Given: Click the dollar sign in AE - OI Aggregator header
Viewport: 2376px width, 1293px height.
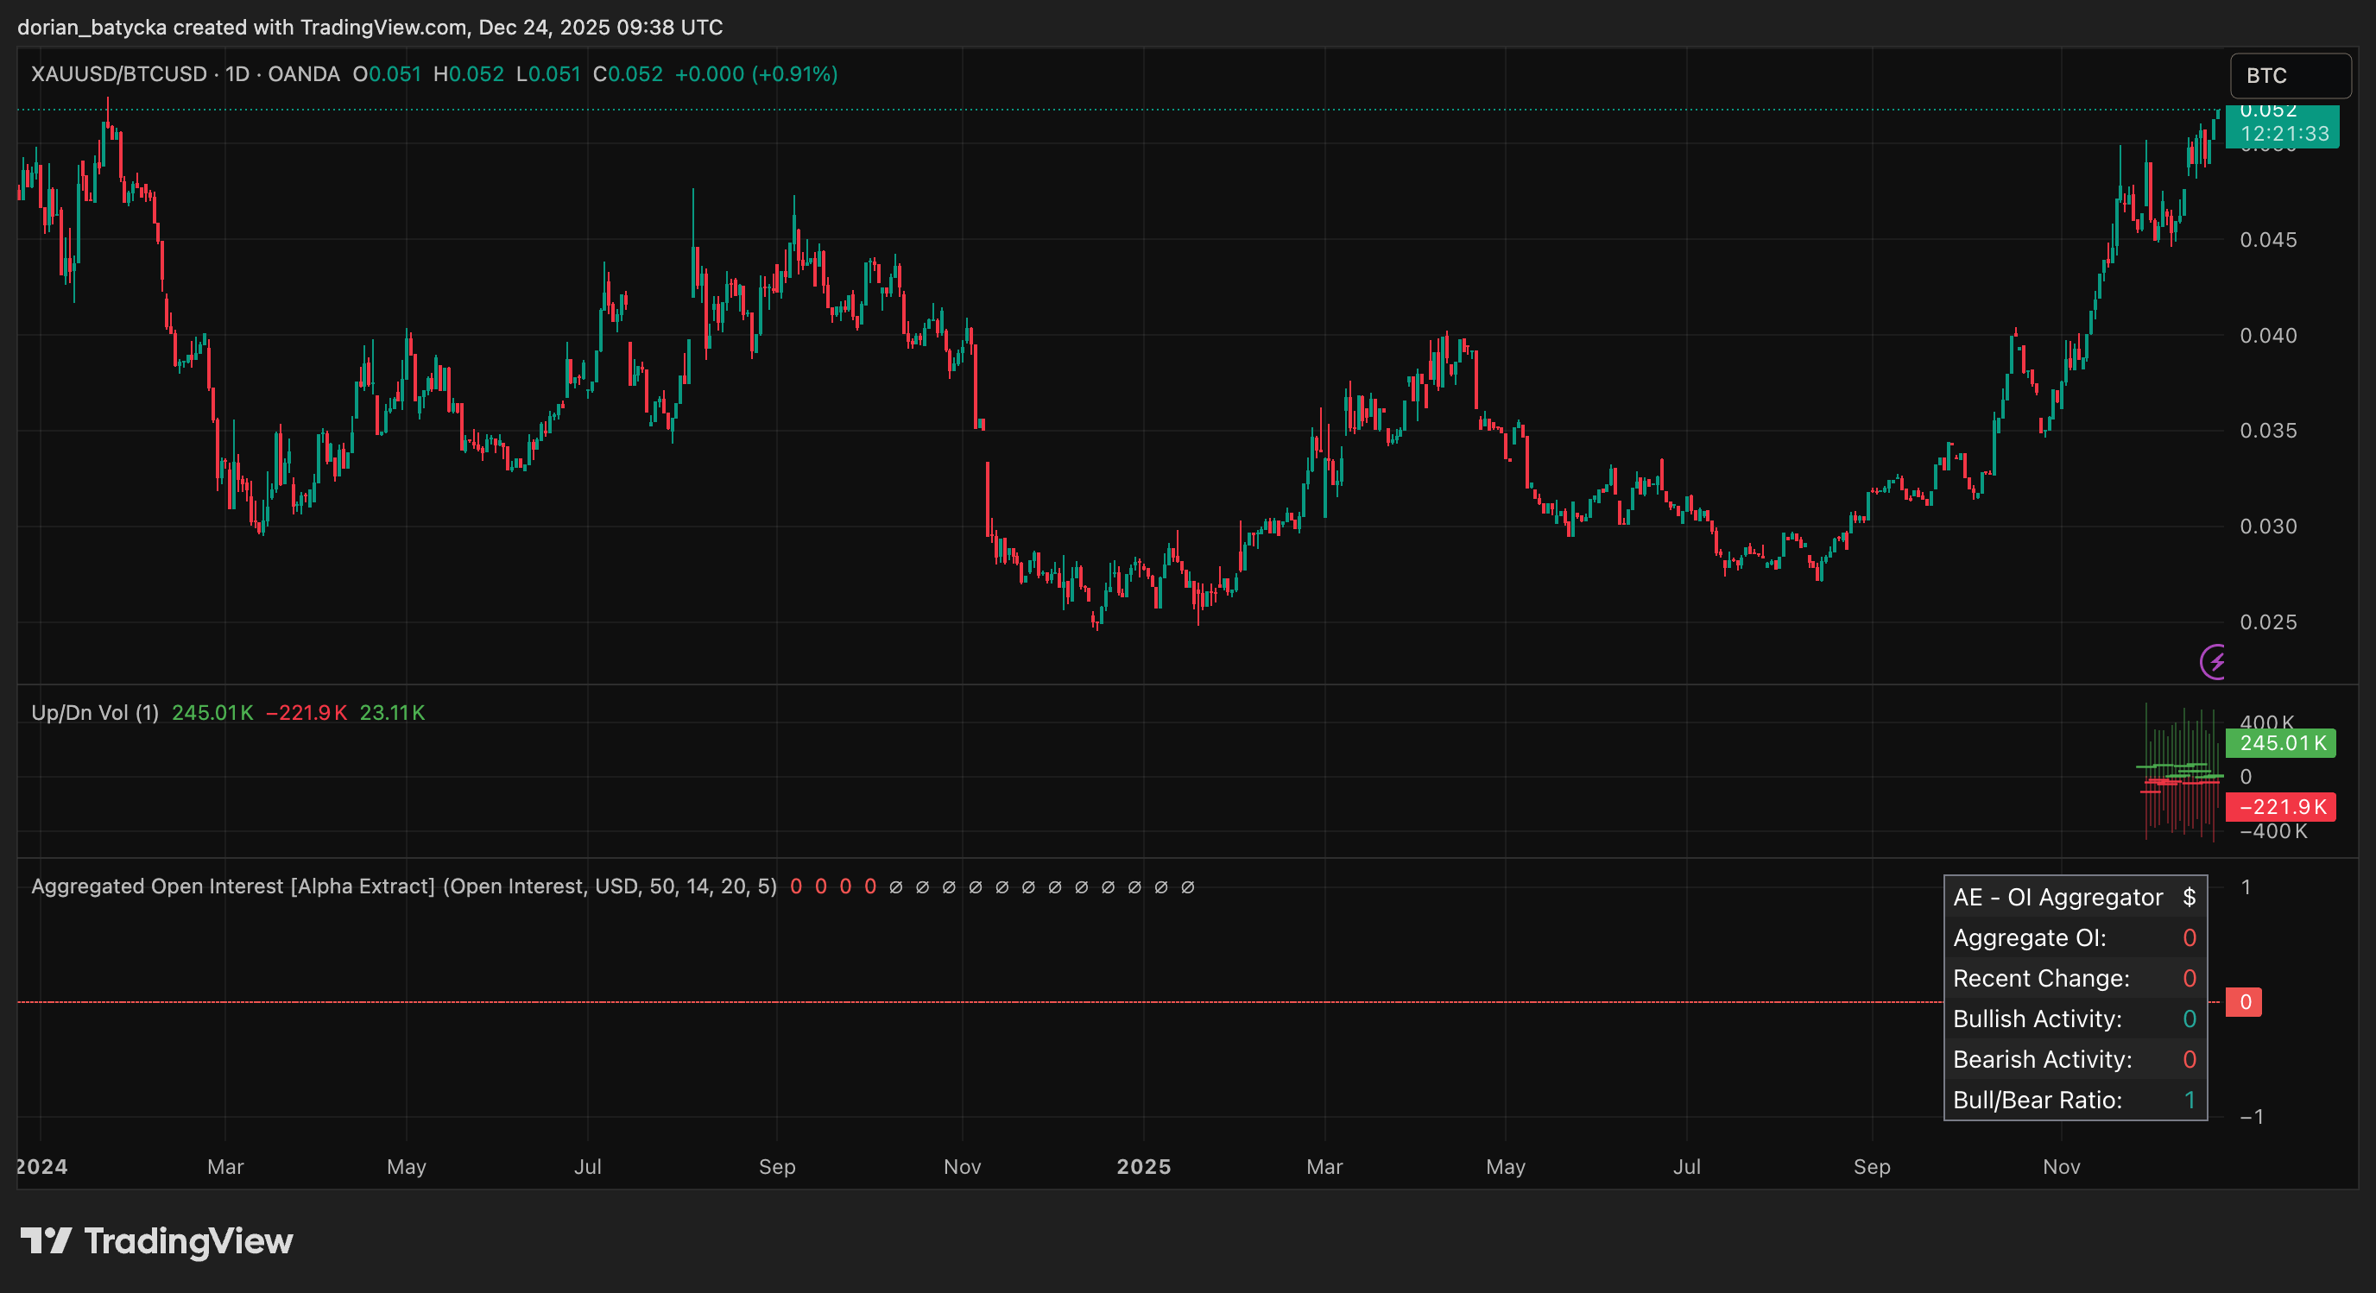Looking at the screenshot, I should 2190,897.
